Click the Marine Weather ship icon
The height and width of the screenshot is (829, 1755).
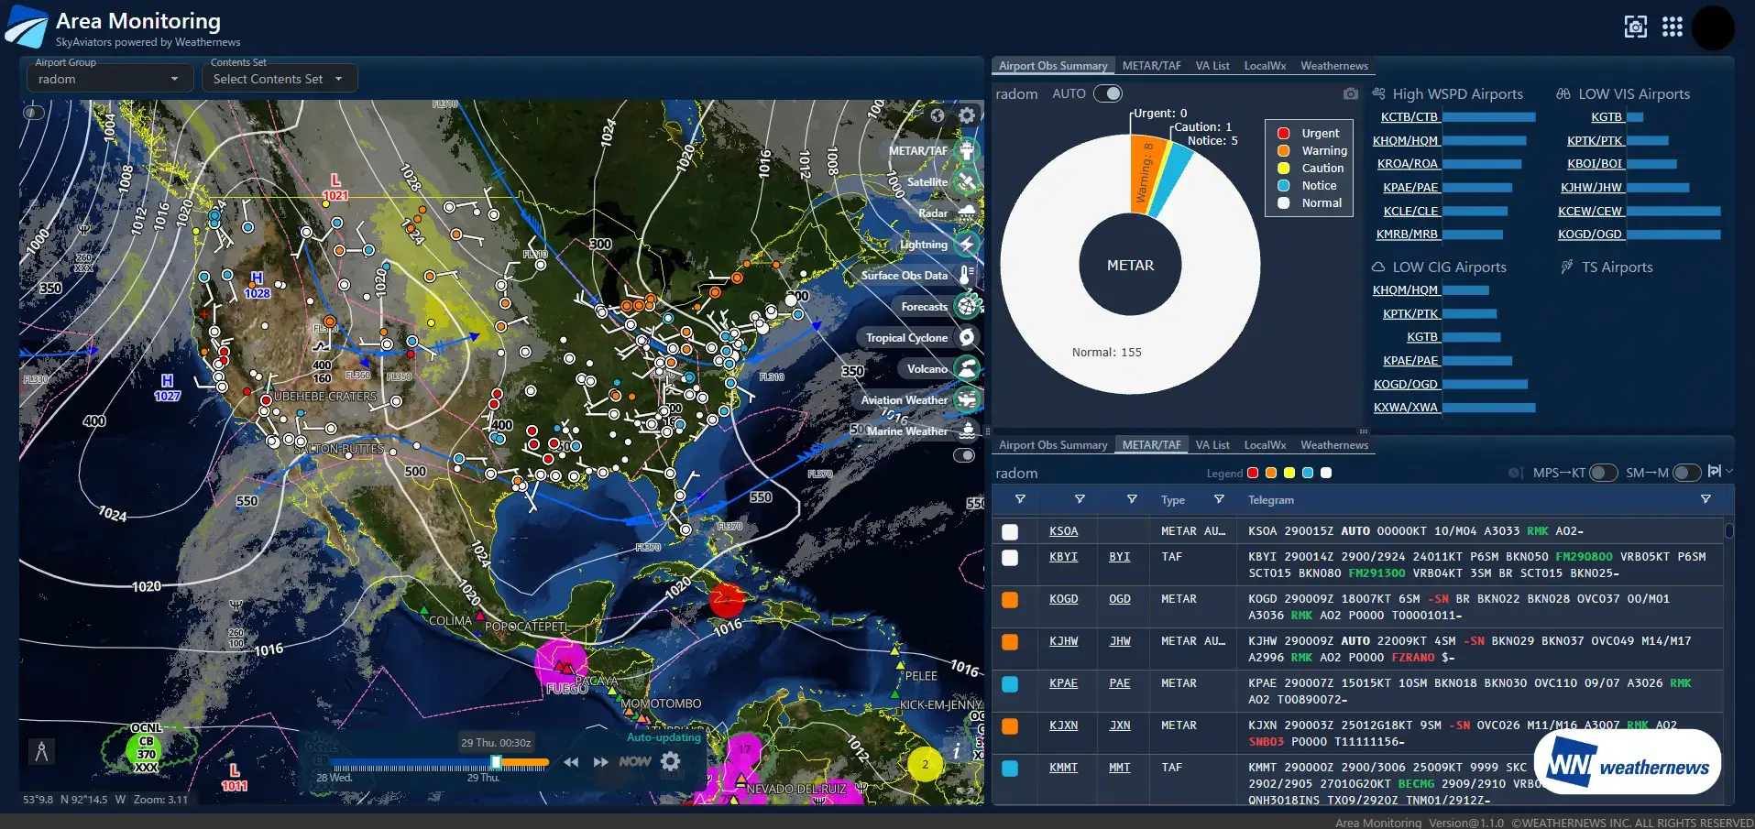click(x=966, y=431)
